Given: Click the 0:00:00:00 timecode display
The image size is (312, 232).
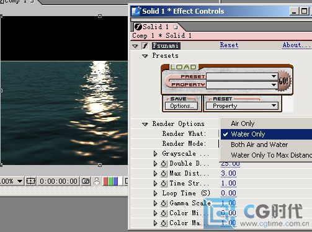Looking at the screenshot, I should 58,181.
